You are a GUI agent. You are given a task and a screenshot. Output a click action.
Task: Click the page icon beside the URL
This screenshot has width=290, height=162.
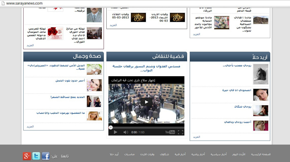pos(3,4)
